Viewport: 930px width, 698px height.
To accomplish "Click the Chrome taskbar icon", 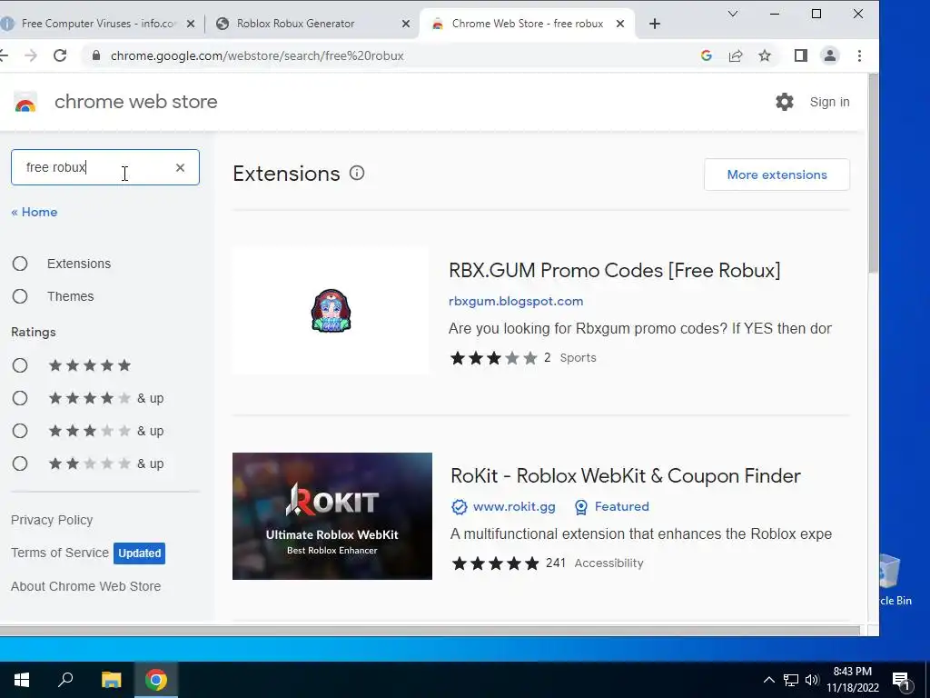I will (x=156, y=680).
